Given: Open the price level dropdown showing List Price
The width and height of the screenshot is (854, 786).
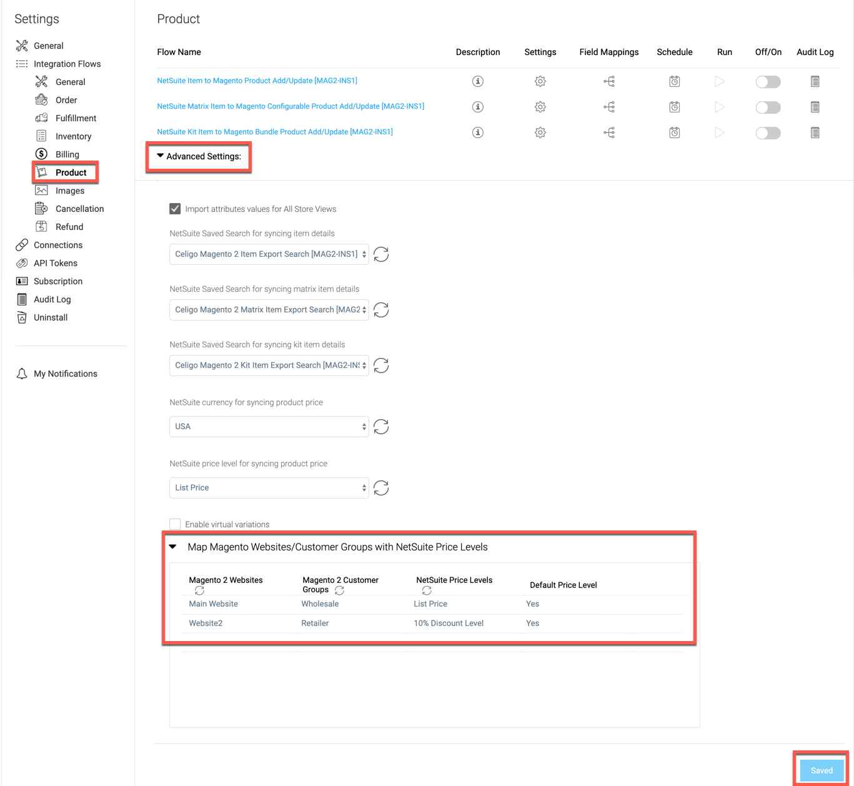Looking at the screenshot, I should 269,488.
